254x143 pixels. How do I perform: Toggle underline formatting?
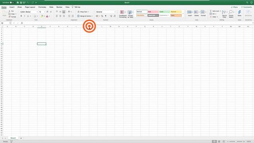(x=28, y=16)
